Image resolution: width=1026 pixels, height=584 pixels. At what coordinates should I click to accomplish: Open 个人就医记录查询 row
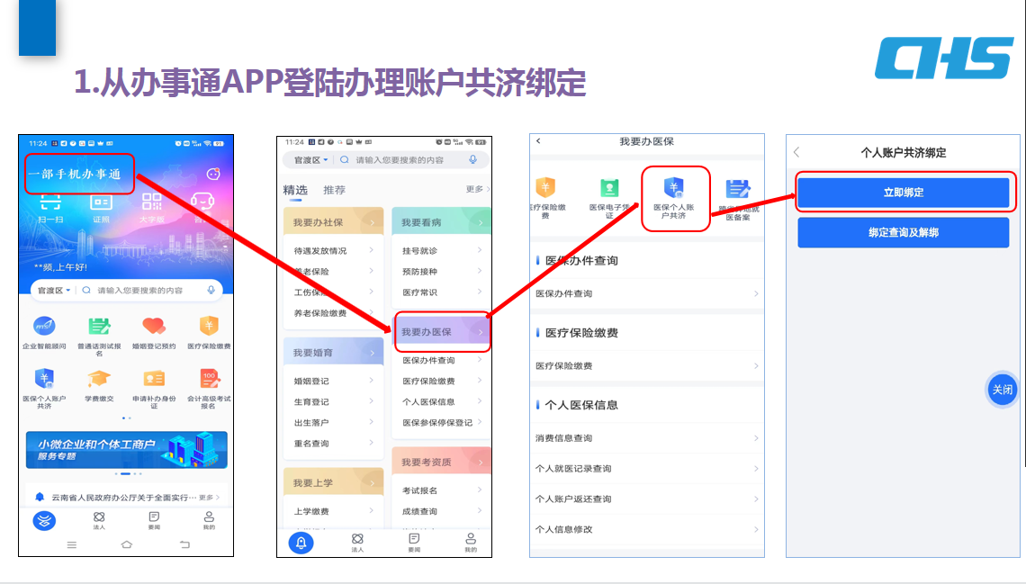646,468
